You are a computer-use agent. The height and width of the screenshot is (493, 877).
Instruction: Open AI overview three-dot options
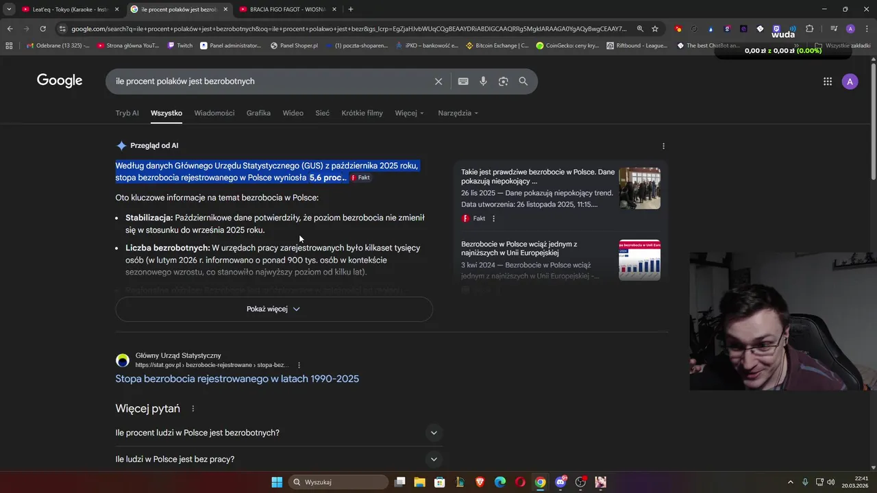tap(663, 146)
